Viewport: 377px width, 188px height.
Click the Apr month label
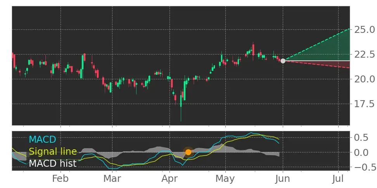pos(169,179)
